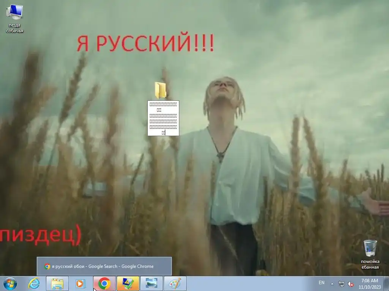389x291 pixels.
Task: Open Paint from the taskbar
Action: (175, 283)
